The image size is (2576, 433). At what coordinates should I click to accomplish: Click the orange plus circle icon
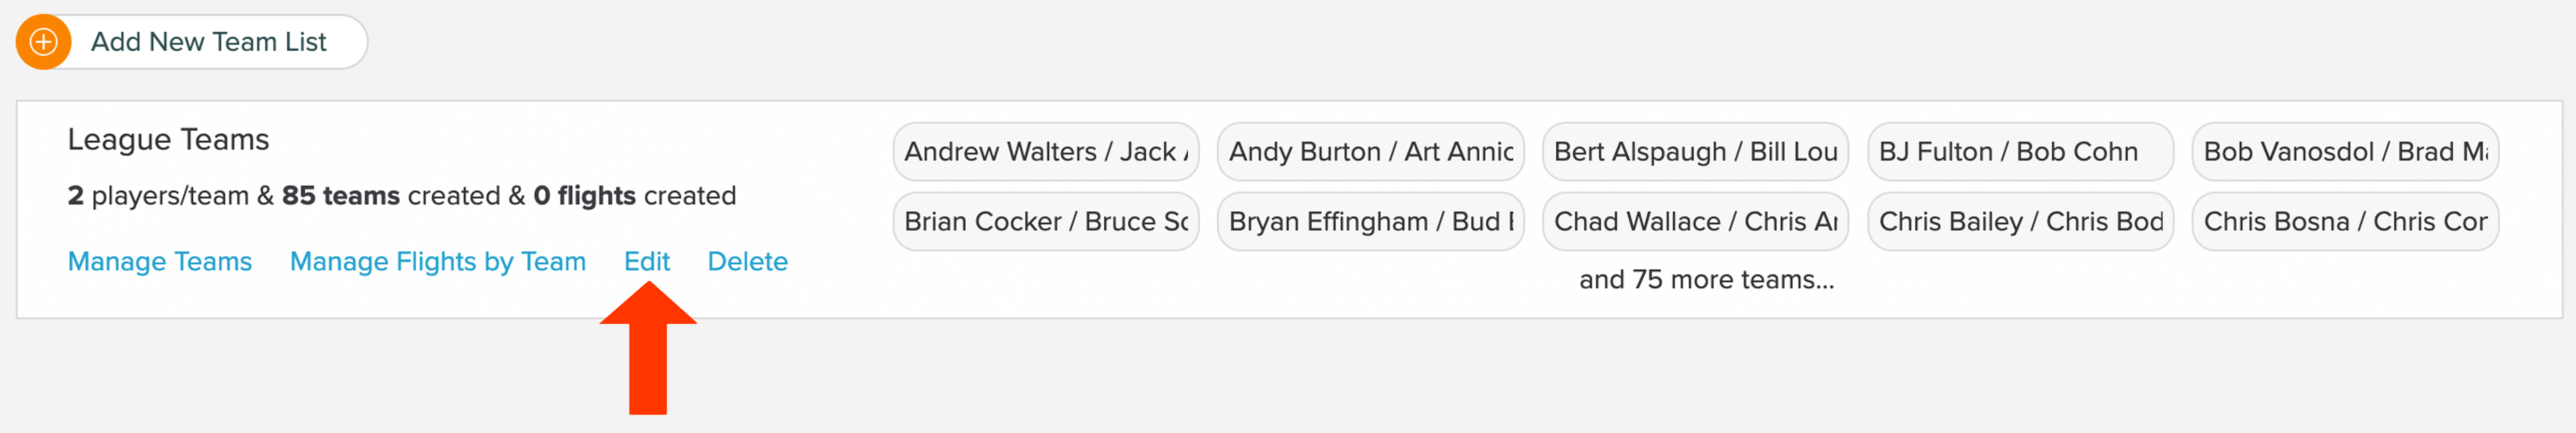tap(43, 42)
